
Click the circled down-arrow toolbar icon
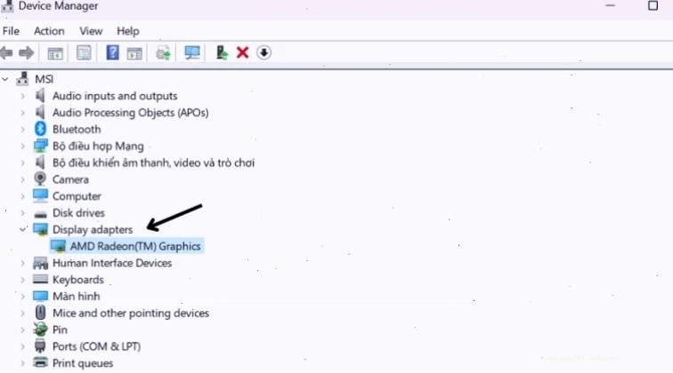tap(264, 52)
